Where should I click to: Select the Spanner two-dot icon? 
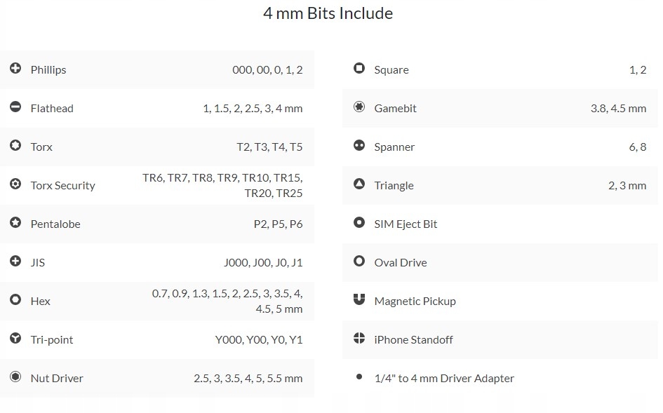[x=359, y=146]
